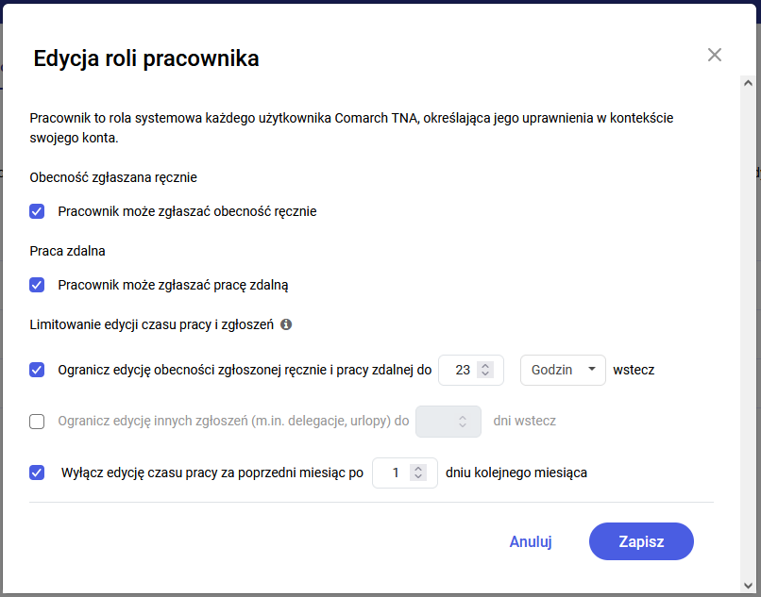Screen dimensions: 761x597
Task: Click the disabled dni wstecz number field
Action: [448, 422]
